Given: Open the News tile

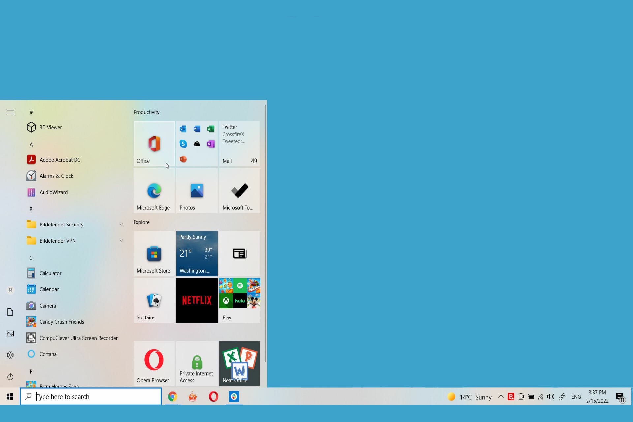Looking at the screenshot, I should tap(240, 254).
